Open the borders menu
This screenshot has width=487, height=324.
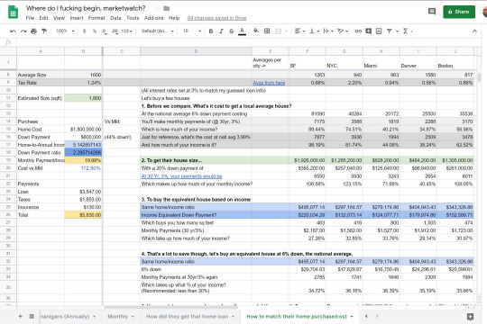(267, 31)
